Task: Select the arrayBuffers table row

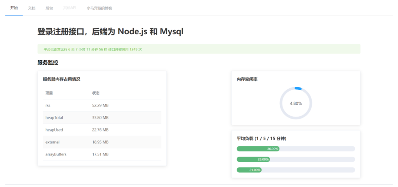Action: pyautogui.click(x=102, y=154)
